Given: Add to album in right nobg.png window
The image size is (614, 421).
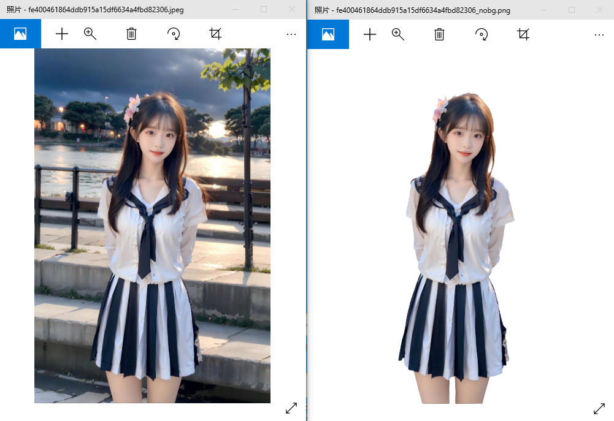Looking at the screenshot, I should [x=370, y=34].
